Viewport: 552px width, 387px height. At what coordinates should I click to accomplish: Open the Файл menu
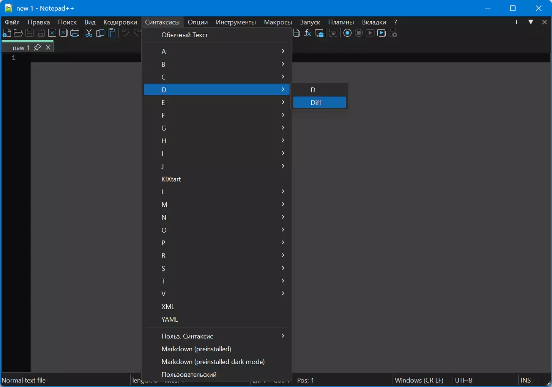(12, 22)
